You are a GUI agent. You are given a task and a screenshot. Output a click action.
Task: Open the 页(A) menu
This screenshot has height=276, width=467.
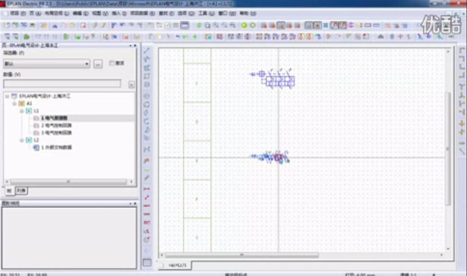point(36,14)
